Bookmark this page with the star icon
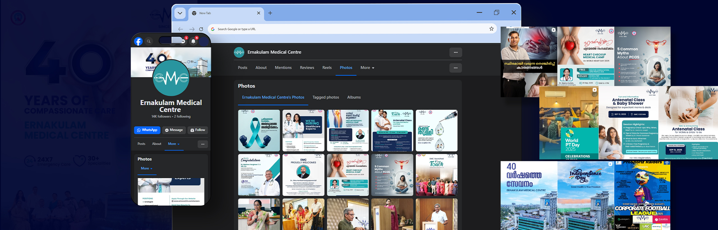 pos(491,29)
